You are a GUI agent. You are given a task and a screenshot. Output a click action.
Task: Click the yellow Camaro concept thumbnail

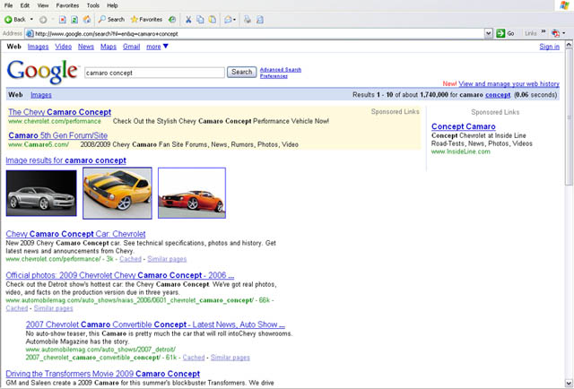tap(117, 194)
